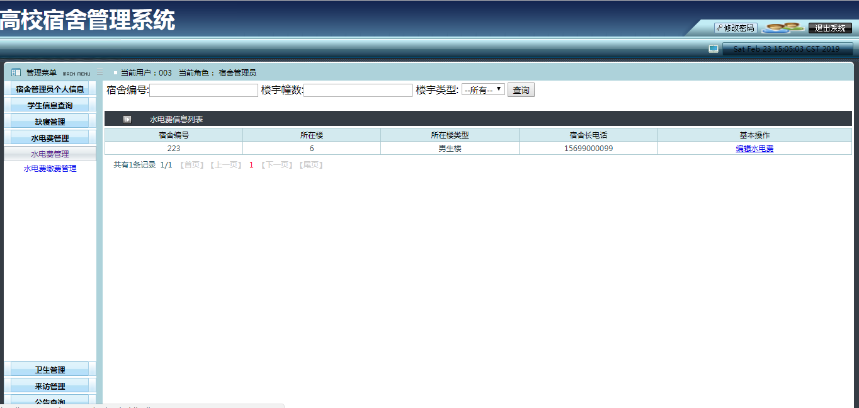This screenshot has width=859, height=408.
Task: Go to 尾页 last page link
Action: (x=310, y=165)
